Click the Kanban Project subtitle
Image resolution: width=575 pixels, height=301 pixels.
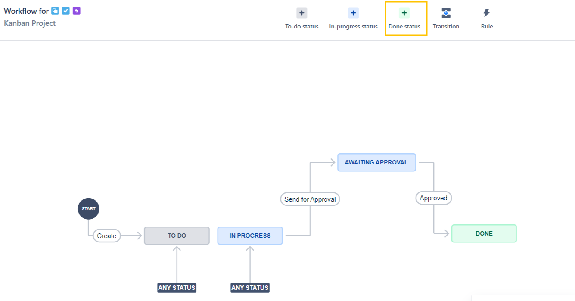[30, 23]
